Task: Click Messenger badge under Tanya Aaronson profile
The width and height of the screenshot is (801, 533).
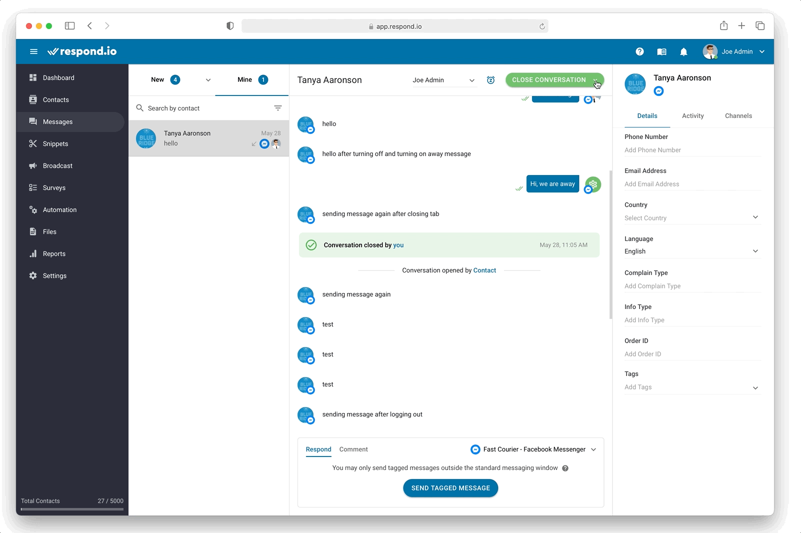Action: [659, 91]
